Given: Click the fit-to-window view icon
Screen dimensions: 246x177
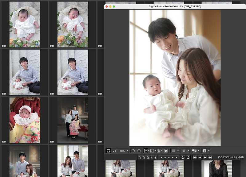Looking at the screenshot, I should click(108, 151).
